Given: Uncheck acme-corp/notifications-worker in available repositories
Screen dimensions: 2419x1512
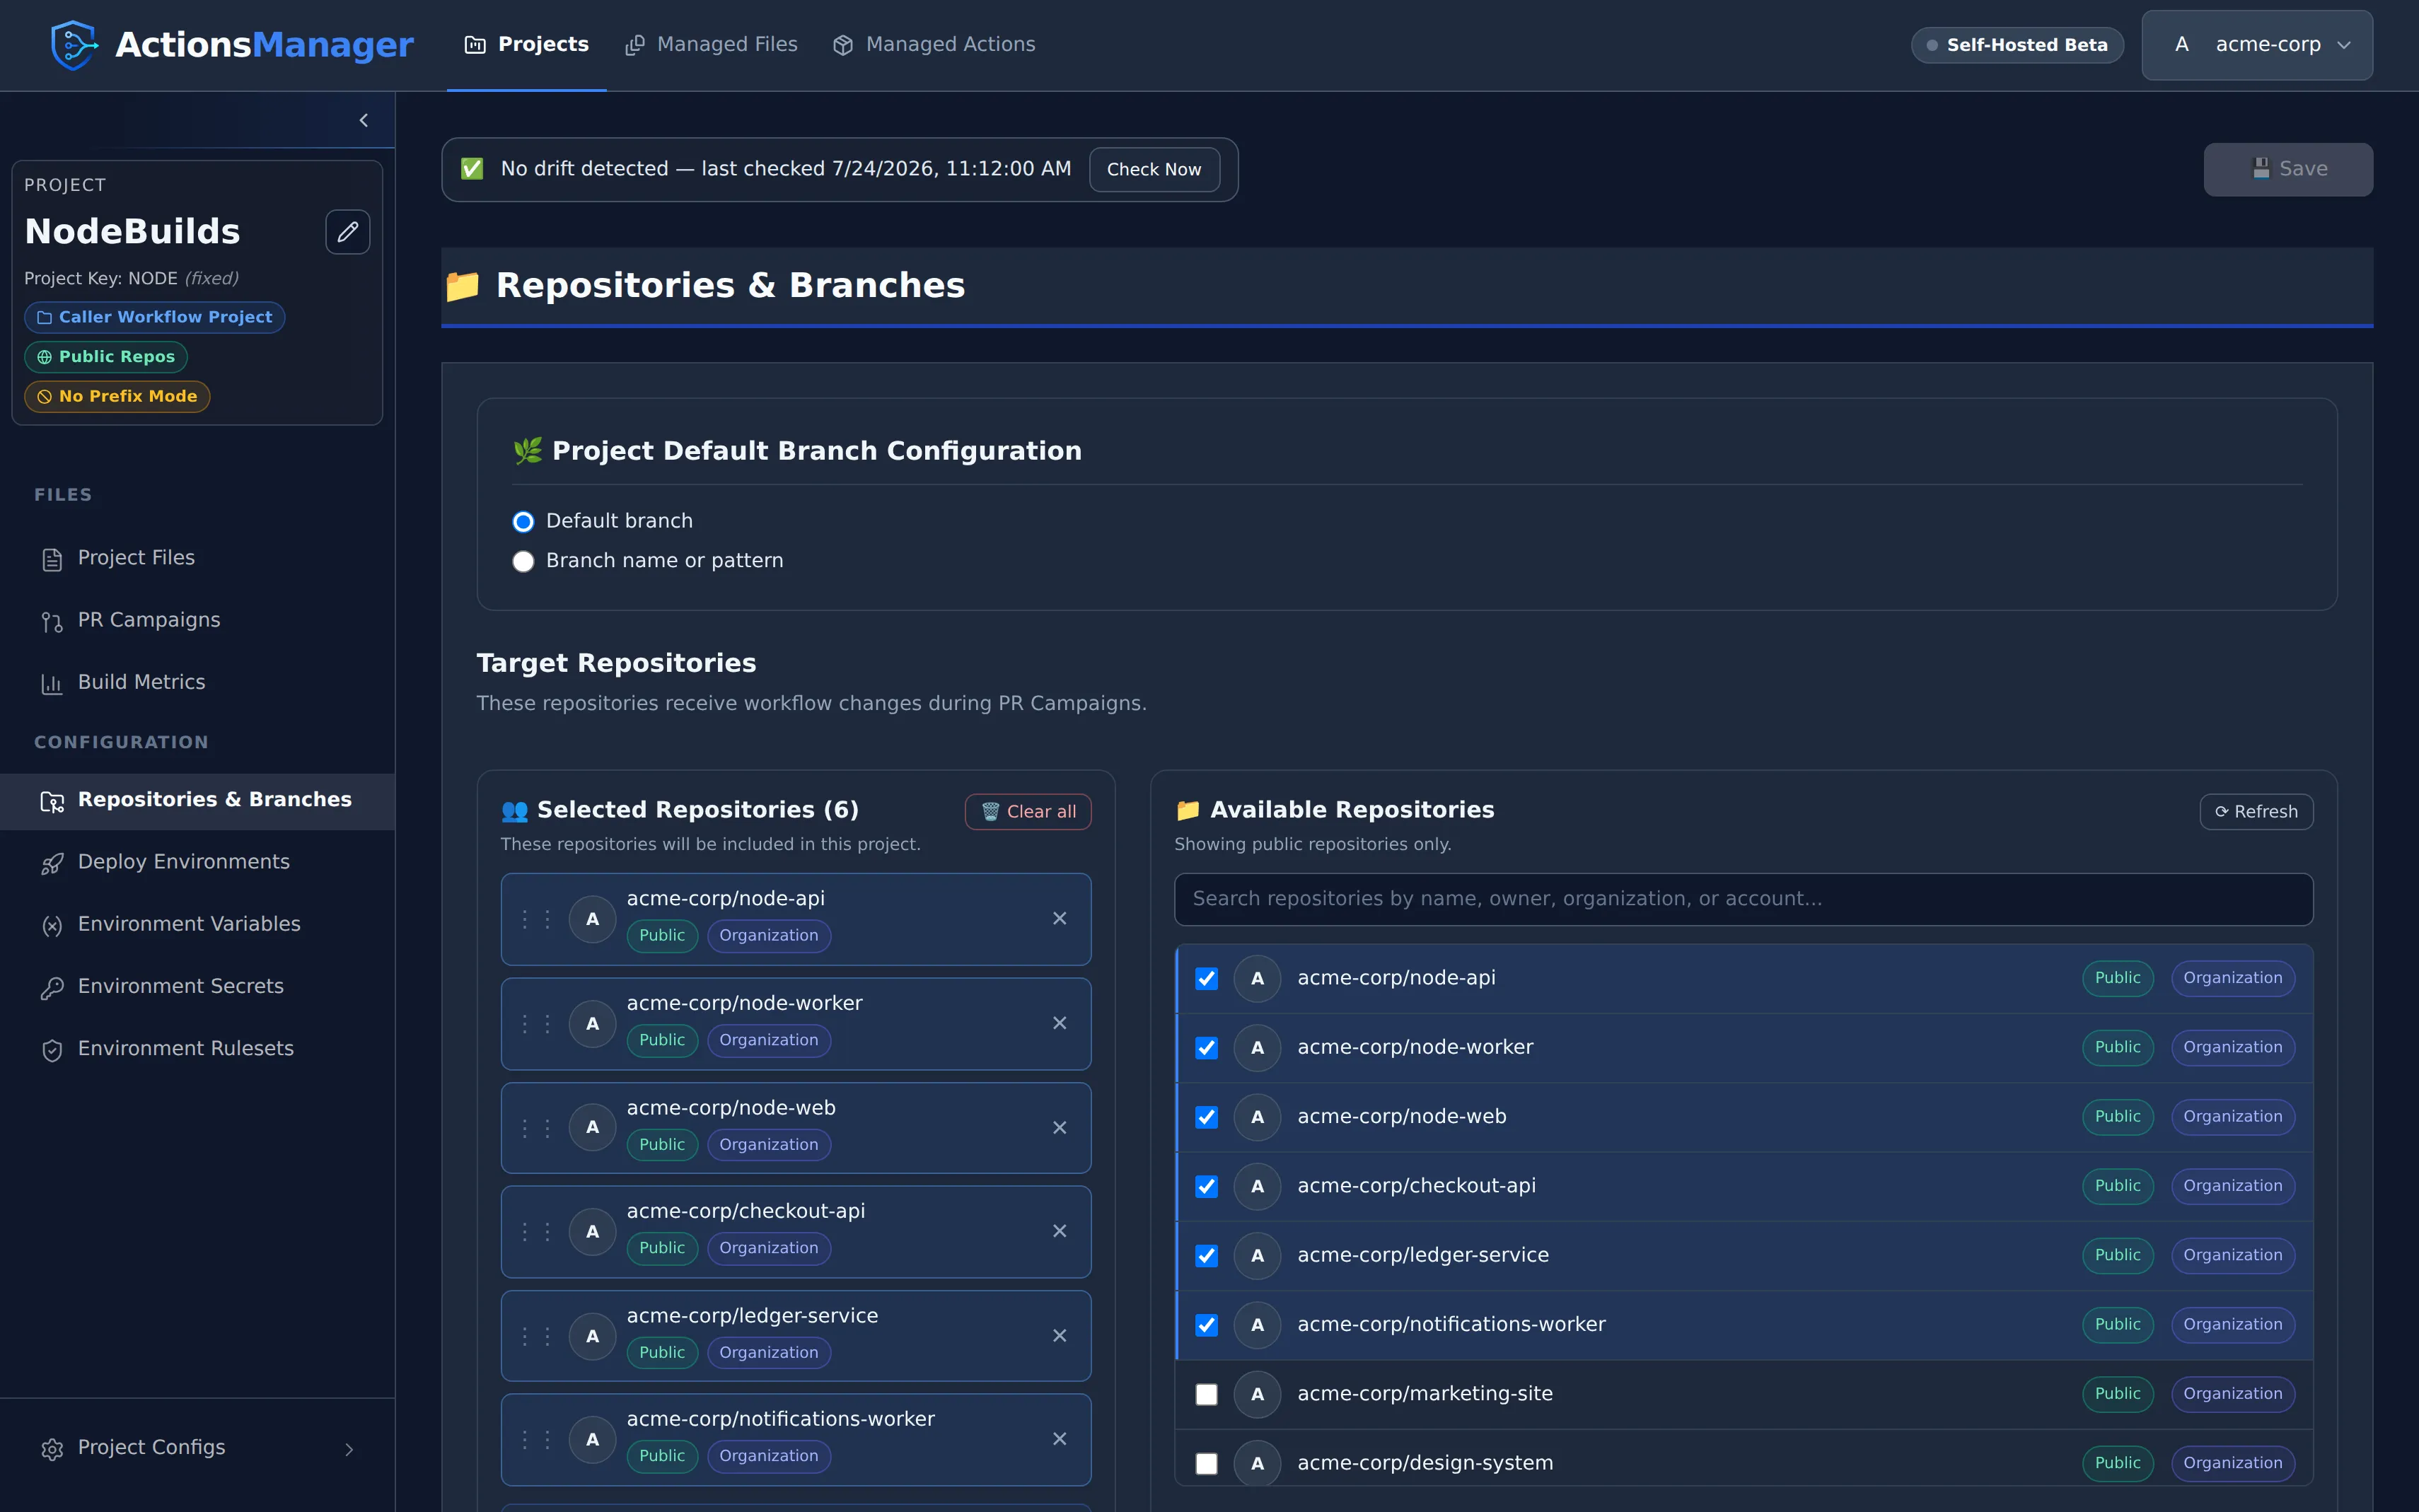Looking at the screenshot, I should (1206, 1325).
